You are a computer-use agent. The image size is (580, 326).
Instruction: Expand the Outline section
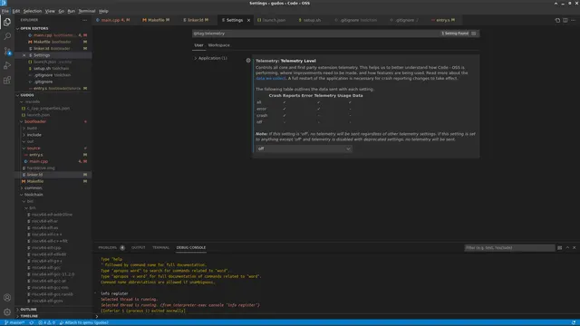point(28,310)
